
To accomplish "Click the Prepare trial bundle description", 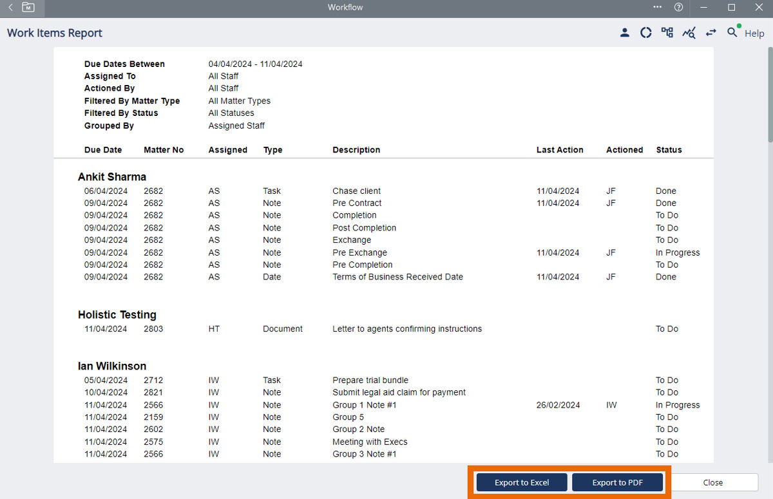I will tap(370, 380).
